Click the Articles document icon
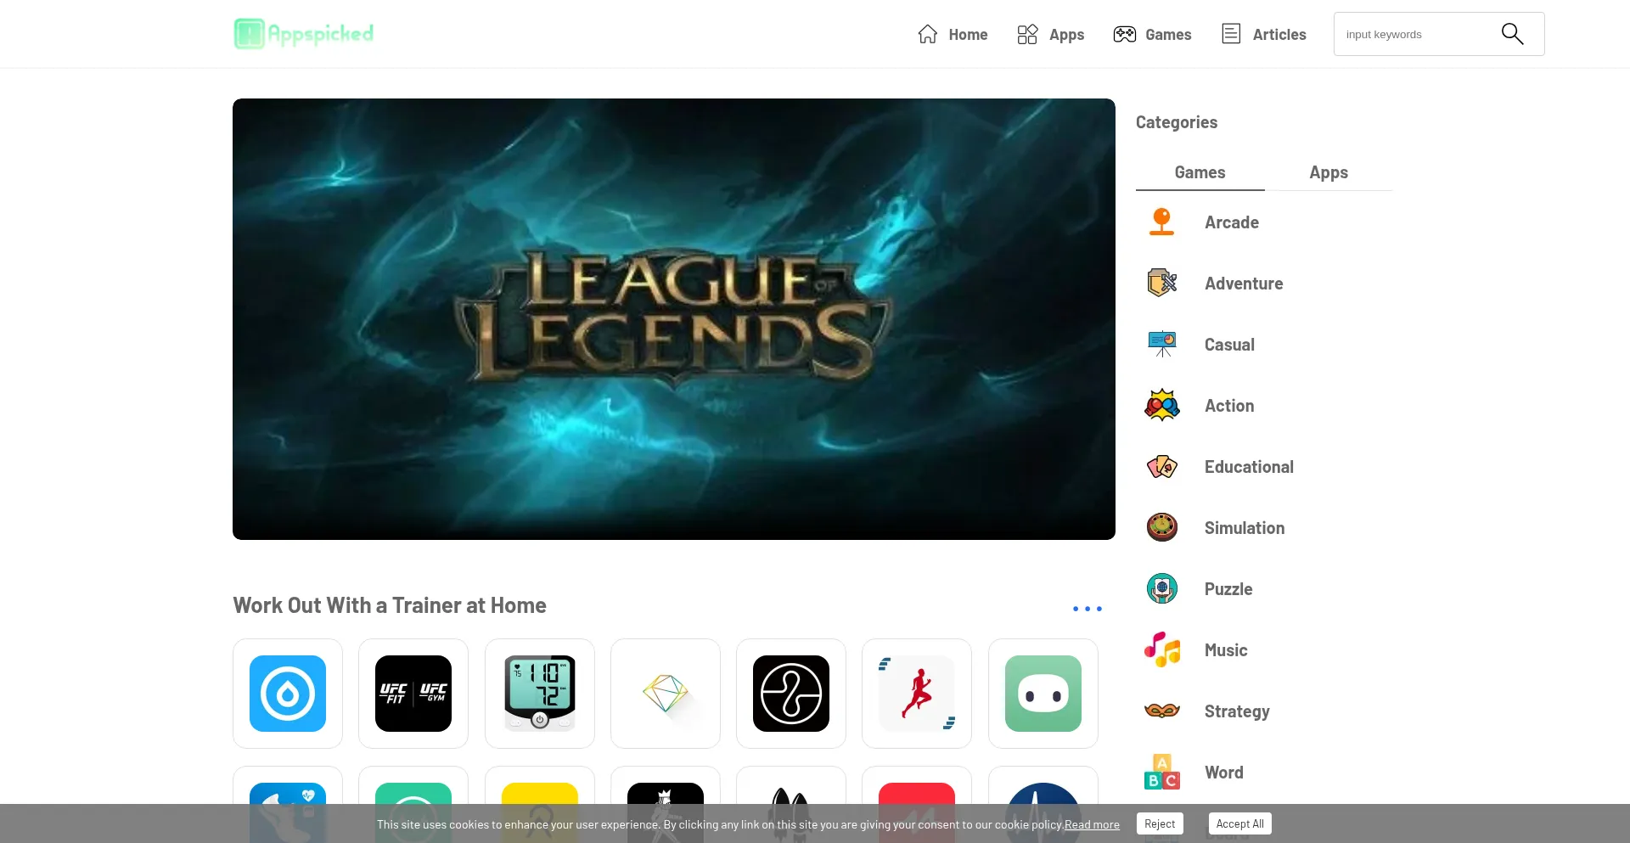The image size is (1630, 843). pos(1231,34)
